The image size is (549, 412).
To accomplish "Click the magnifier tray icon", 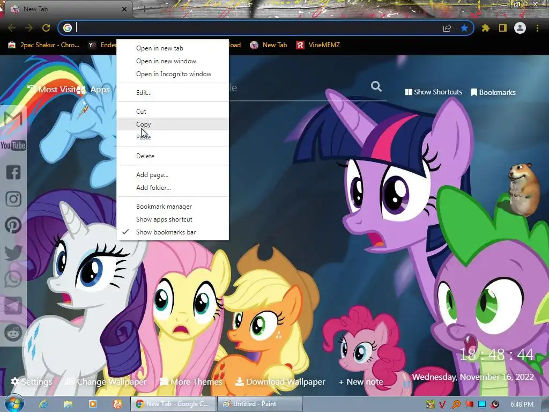I will [x=456, y=404].
